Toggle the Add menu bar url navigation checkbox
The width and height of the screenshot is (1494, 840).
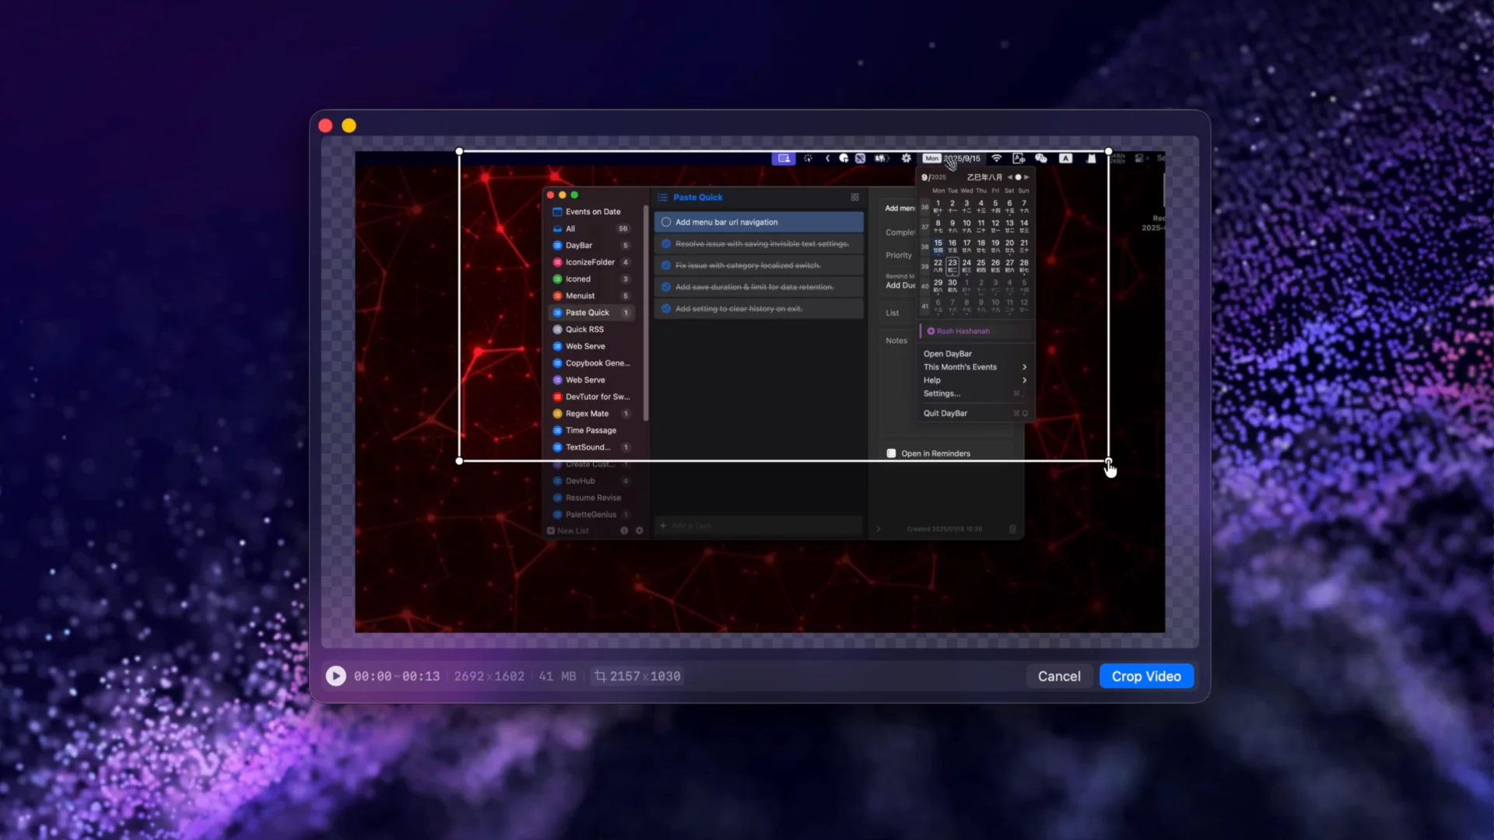coord(666,222)
